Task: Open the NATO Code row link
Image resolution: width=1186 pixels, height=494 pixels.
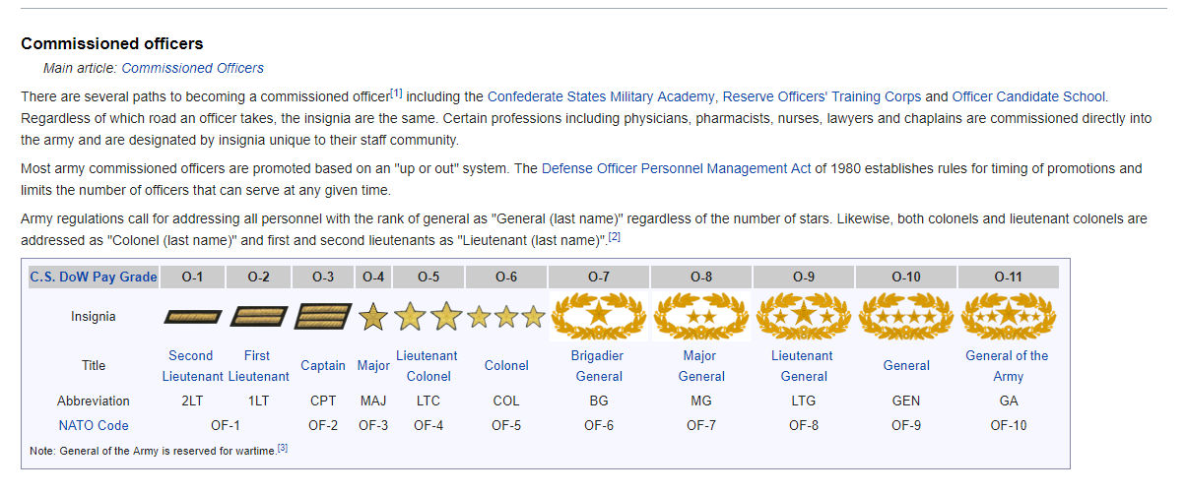Action: coord(93,425)
